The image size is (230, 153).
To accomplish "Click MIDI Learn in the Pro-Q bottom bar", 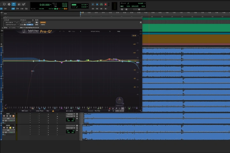I will 25,111.
